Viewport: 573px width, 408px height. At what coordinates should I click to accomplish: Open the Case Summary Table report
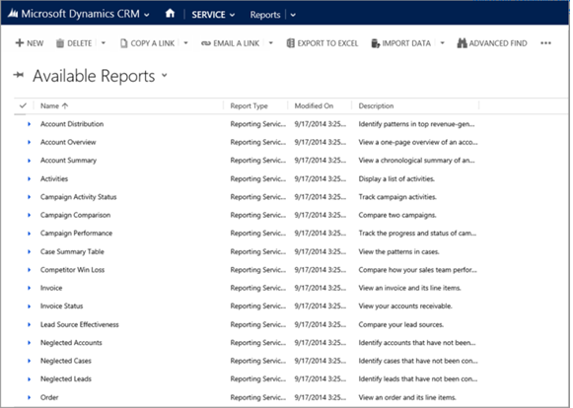click(x=72, y=251)
